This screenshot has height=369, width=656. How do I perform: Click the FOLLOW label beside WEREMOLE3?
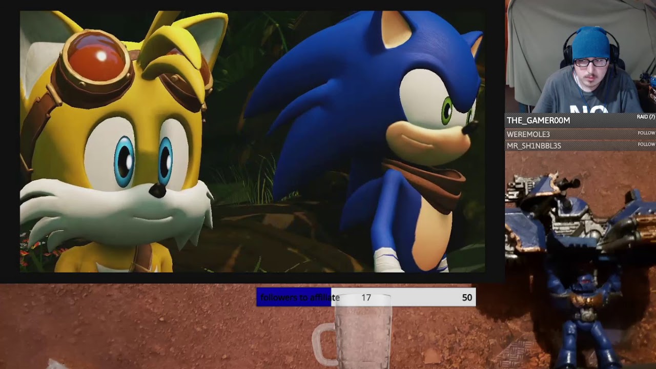point(646,133)
